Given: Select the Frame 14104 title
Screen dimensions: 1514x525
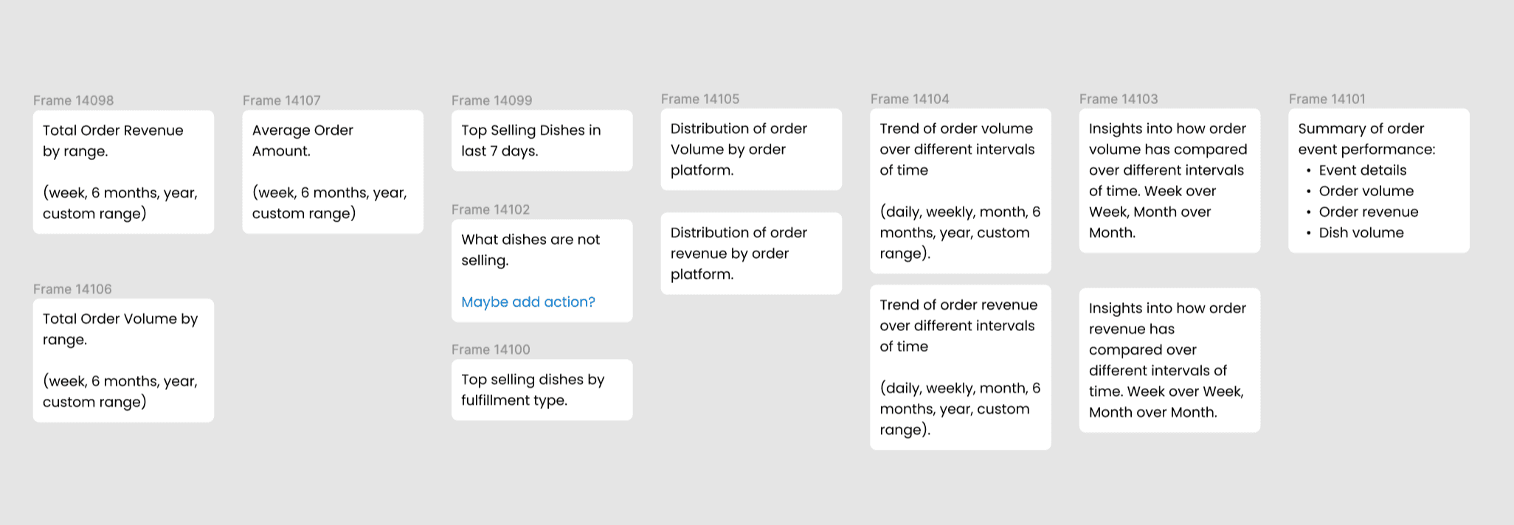Looking at the screenshot, I should (x=909, y=99).
